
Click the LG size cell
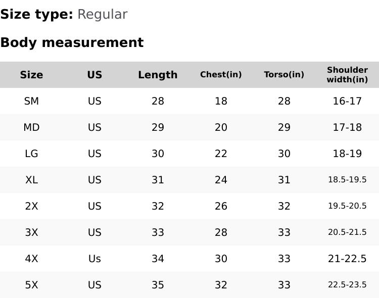[x=31, y=154]
